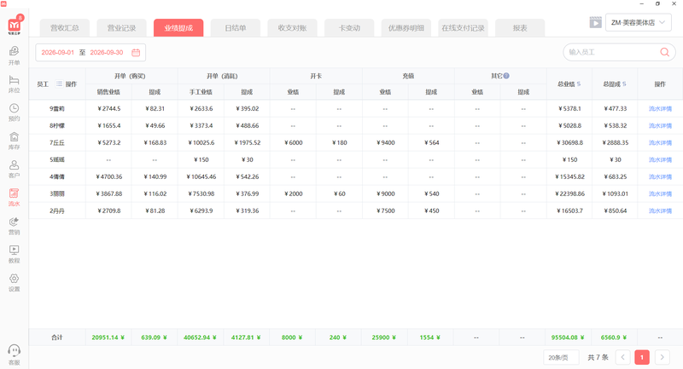The width and height of the screenshot is (683, 369).
Task: Click the list icon next to 操作 header
Action: [x=59, y=84]
